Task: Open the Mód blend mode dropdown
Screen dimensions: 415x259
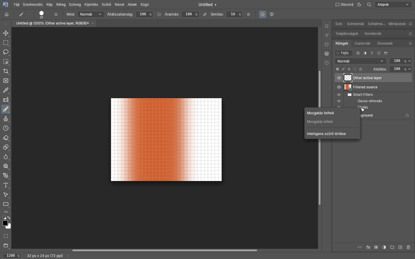Action: point(91,14)
